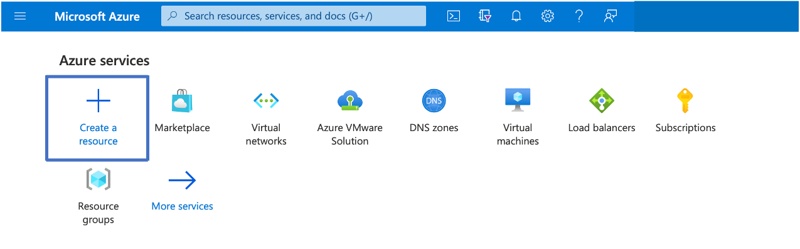800x249 pixels.
Task: Open Virtual machines monitor icon
Action: click(518, 100)
